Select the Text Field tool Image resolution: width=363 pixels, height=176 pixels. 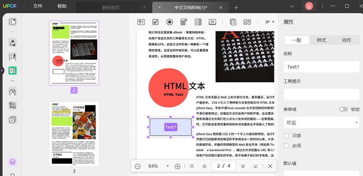[141, 22]
